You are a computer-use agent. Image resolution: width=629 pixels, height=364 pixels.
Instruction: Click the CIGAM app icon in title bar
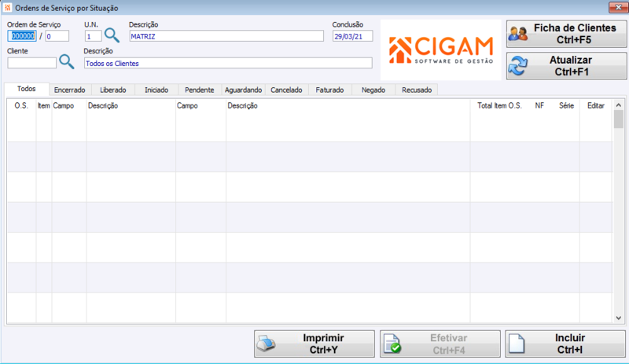click(x=8, y=8)
